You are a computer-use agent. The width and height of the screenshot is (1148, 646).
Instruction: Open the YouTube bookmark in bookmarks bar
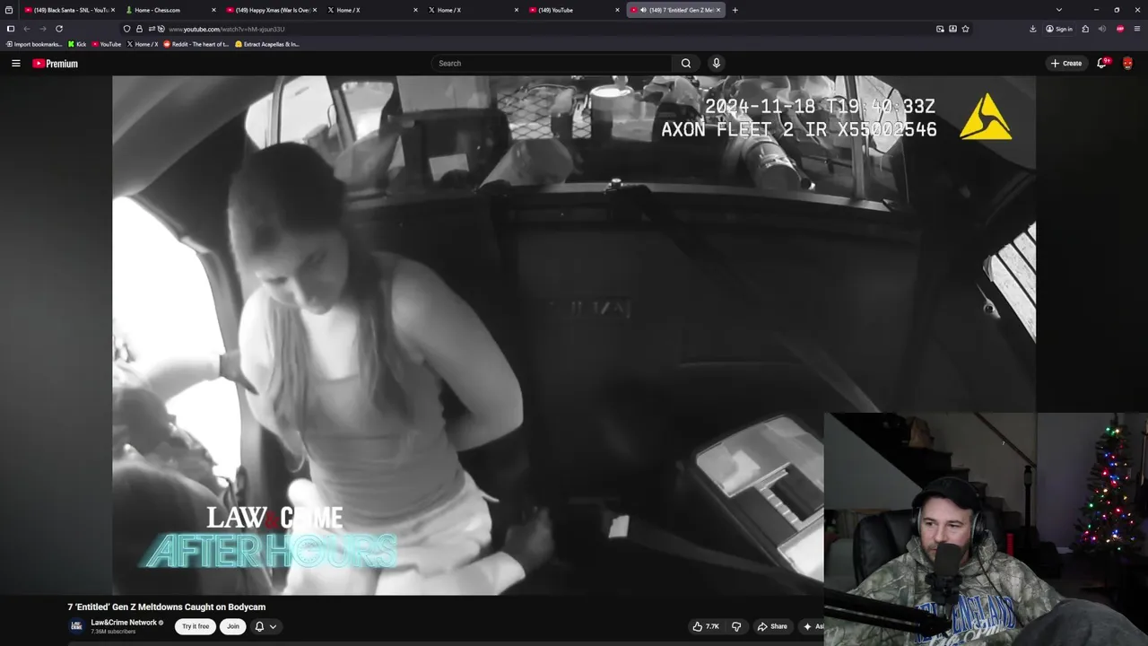(107, 44)
